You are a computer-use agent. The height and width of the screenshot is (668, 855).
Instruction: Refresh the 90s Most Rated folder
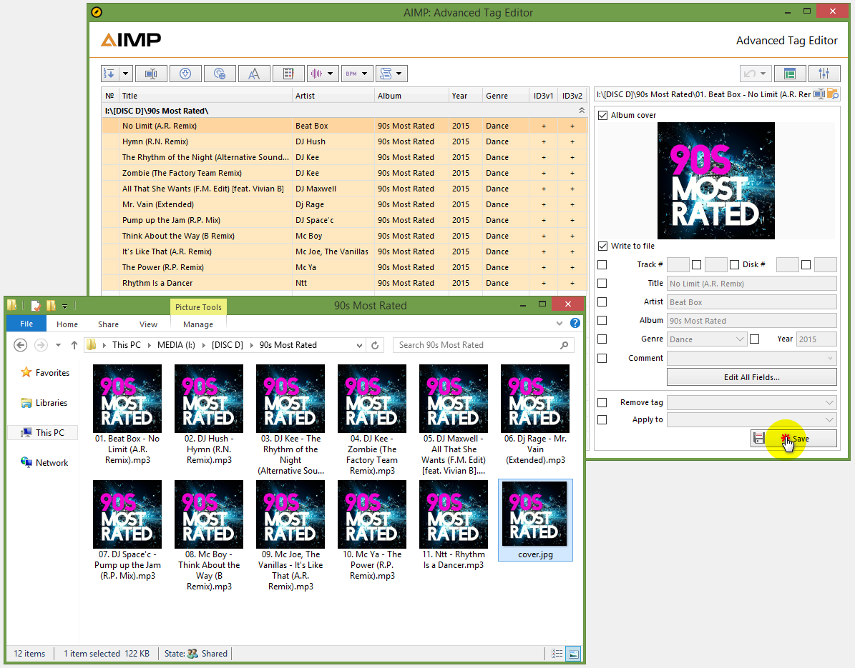[375, 345]
